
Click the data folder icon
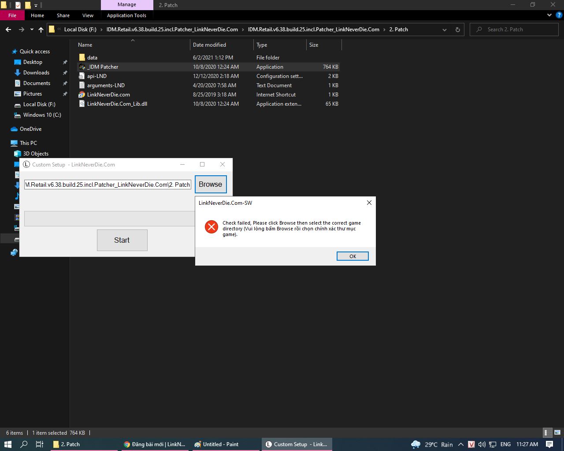coord(82,58)
